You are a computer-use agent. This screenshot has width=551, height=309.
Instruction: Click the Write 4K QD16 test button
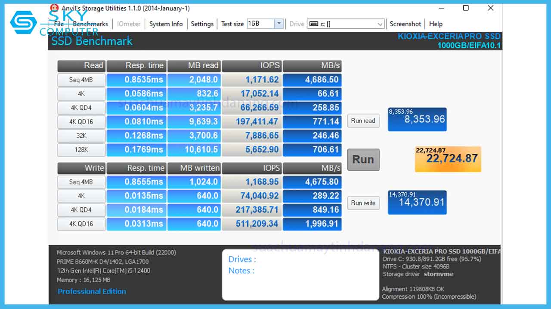point(81,224)
